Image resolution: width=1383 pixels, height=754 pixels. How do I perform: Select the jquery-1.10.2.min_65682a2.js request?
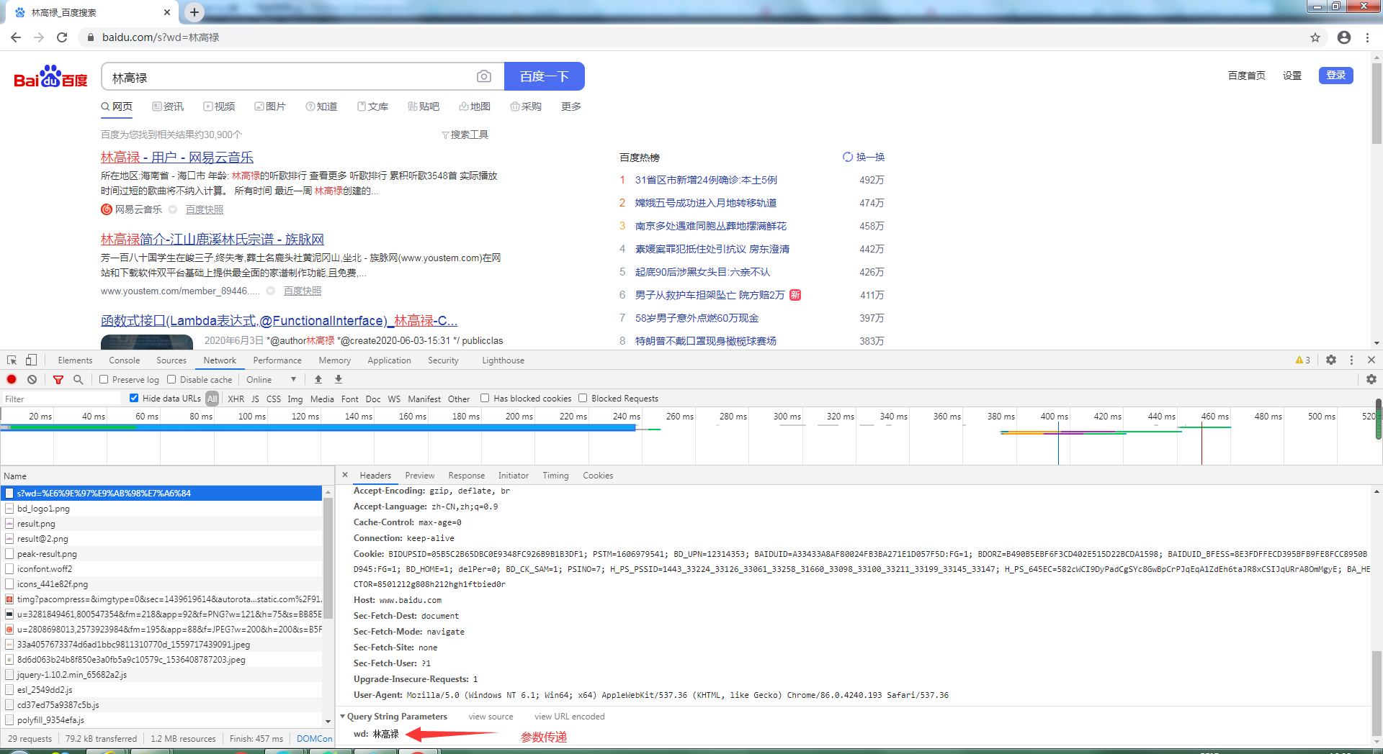tap(162, 674)
